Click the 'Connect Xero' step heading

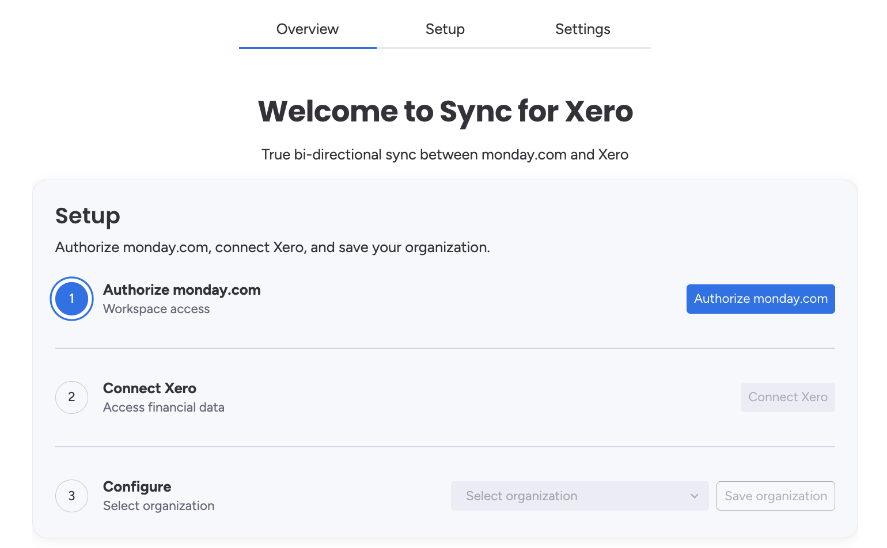(149, 388)
